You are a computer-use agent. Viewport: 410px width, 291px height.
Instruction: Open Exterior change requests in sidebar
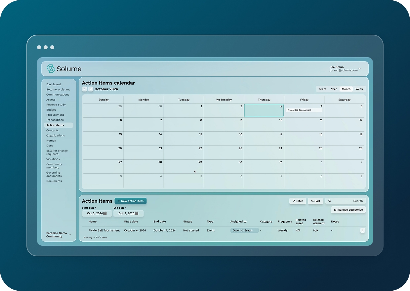coord(57,152)
